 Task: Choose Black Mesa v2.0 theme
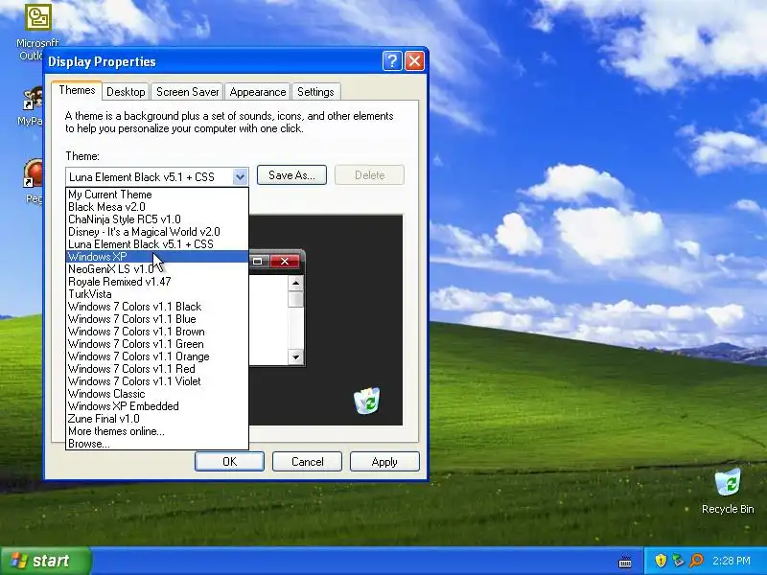[157, 207]
